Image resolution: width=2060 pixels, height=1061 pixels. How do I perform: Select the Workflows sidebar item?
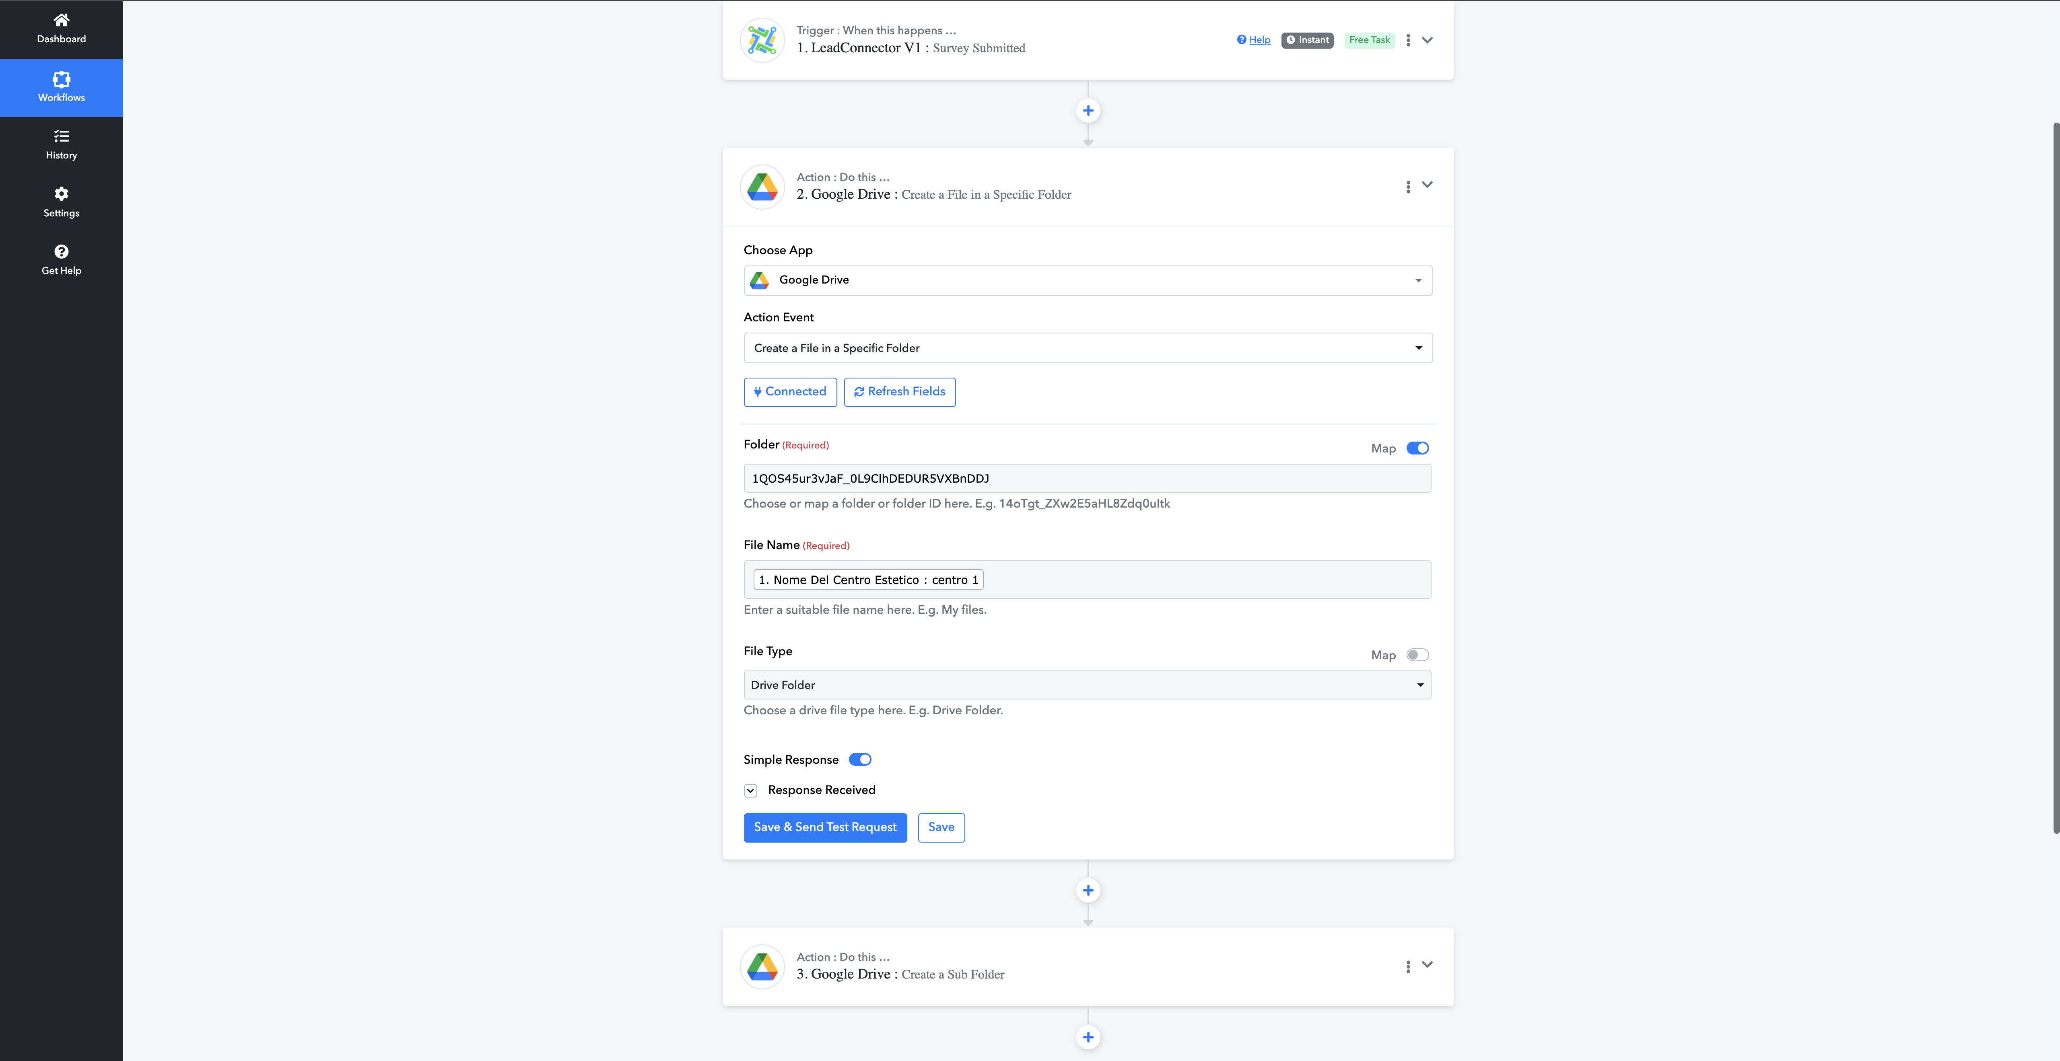pos(61,87)
